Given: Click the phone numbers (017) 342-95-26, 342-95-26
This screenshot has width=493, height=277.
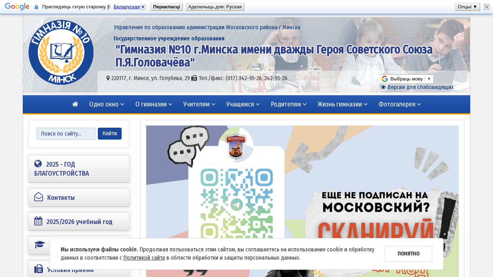Looking at the screenshot, I should (x=257, y=78).
